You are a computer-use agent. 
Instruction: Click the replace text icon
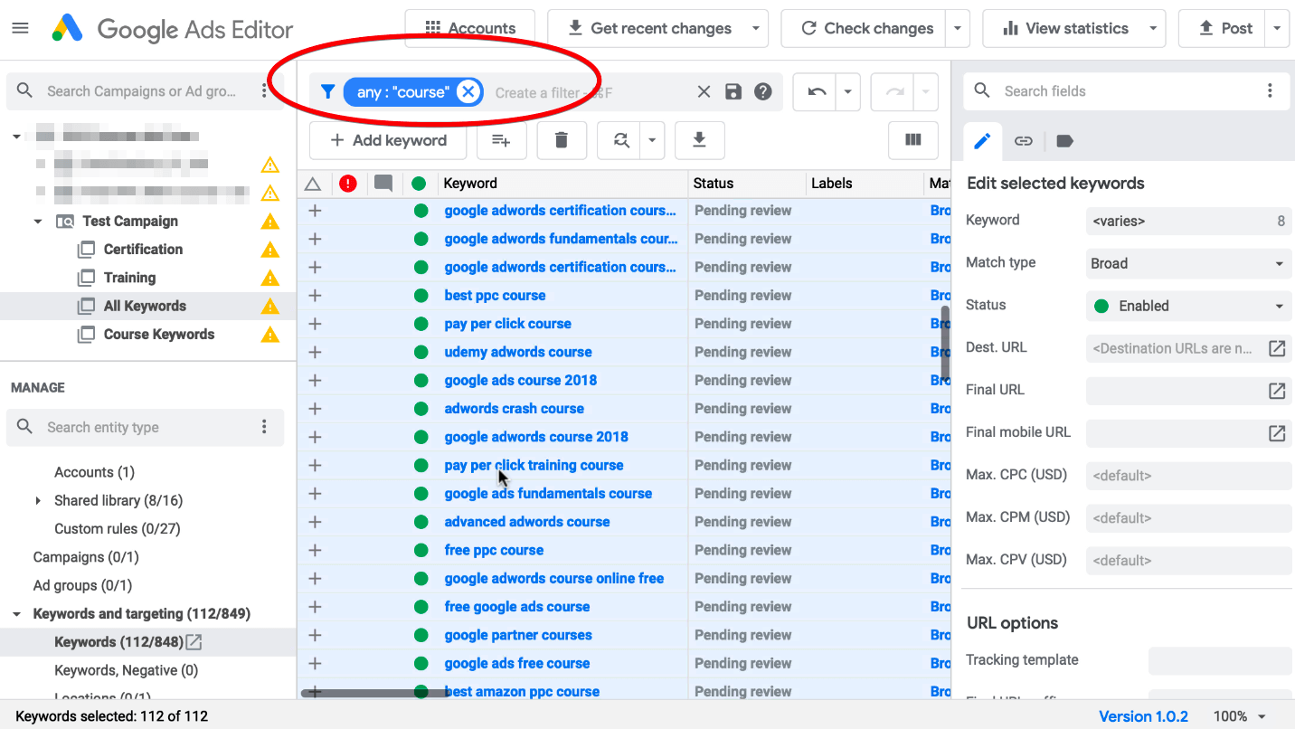click(620, 140)
